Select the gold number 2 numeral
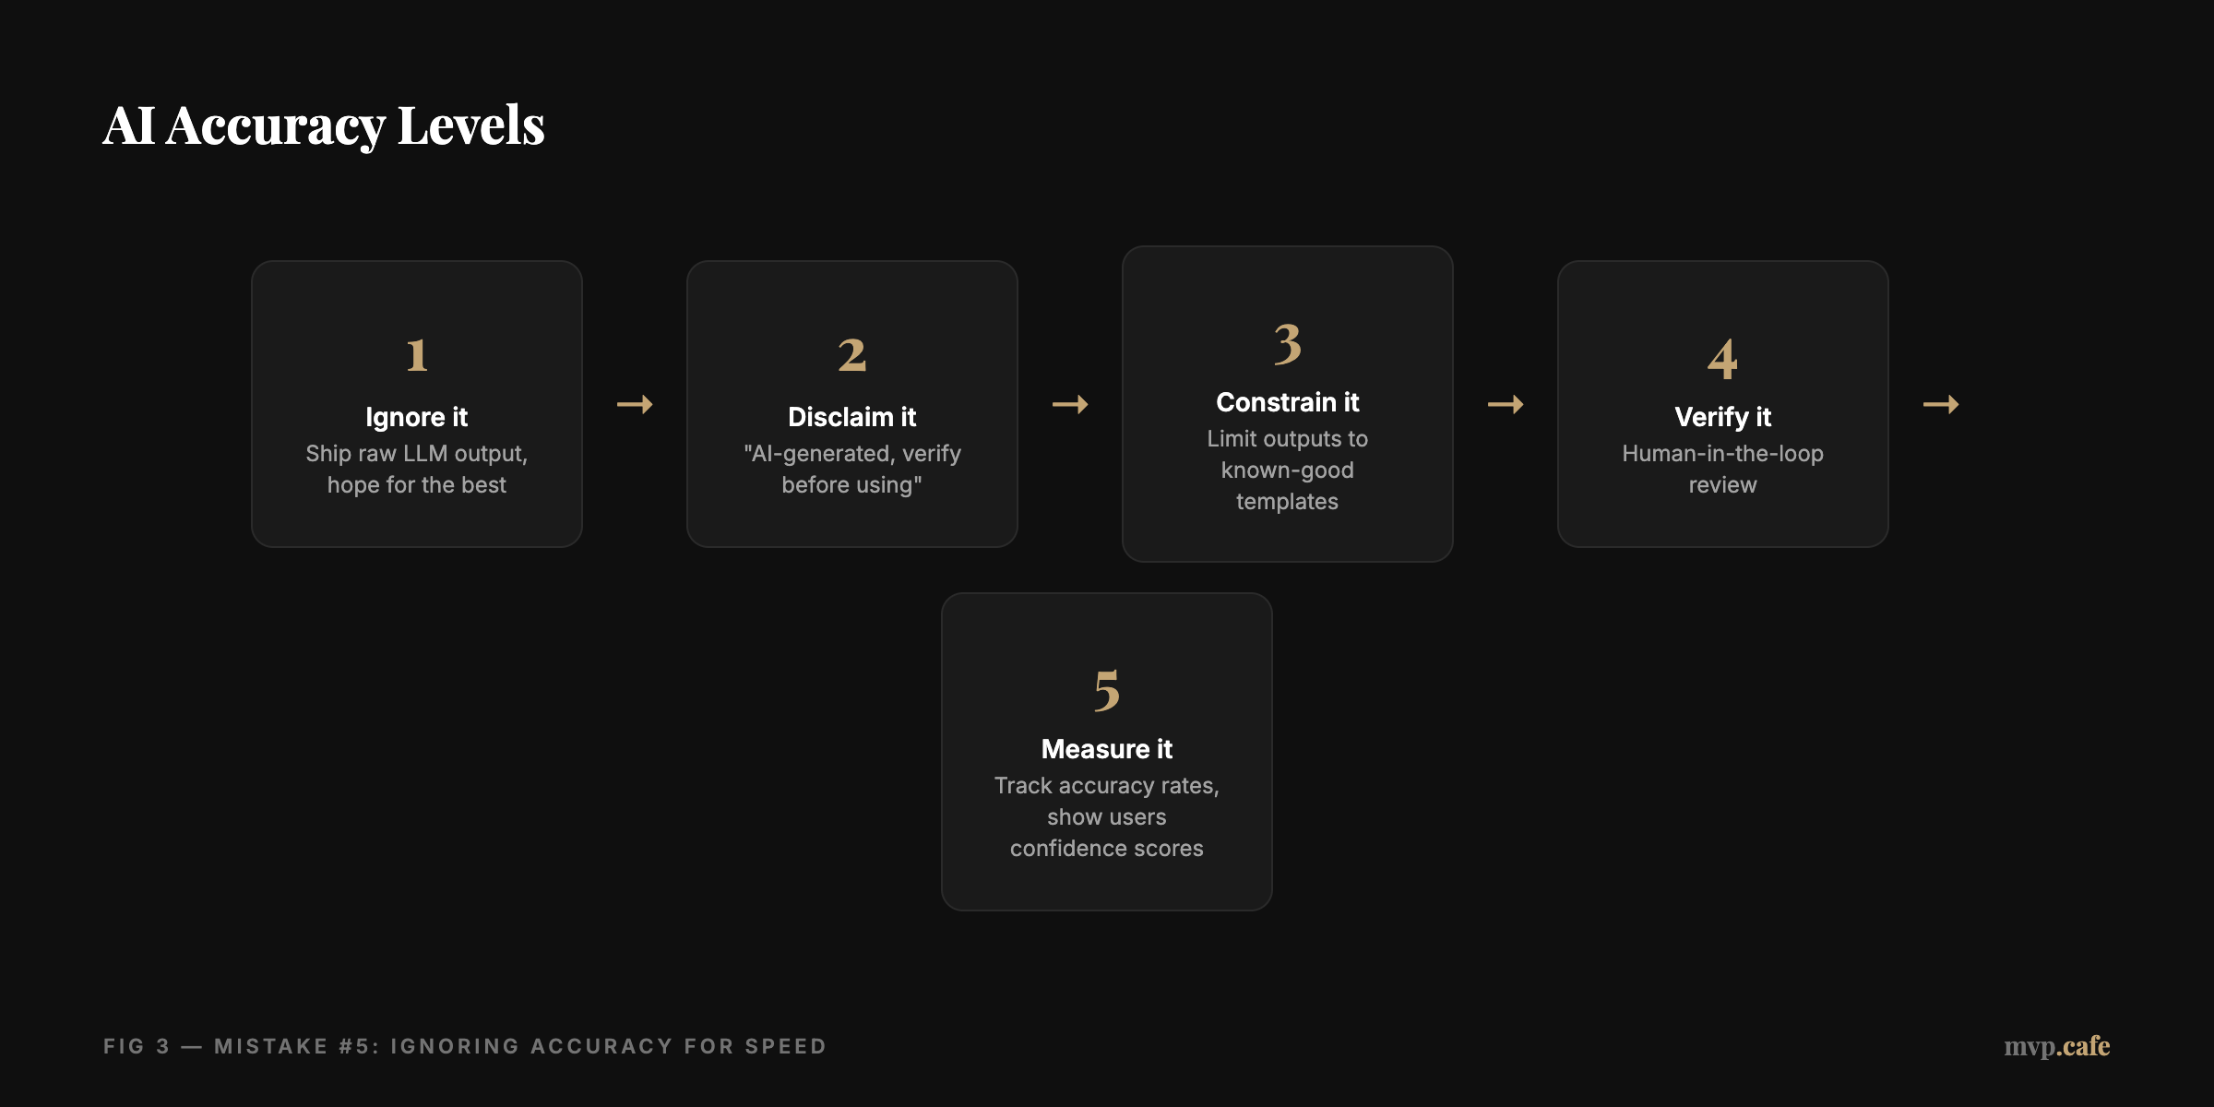The height and width of the screenshot is (1107, 2214). 852,355
